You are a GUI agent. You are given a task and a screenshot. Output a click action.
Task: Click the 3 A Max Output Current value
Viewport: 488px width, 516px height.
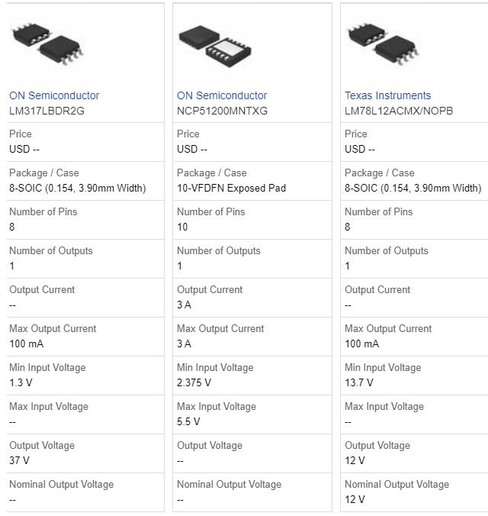click(x=184, y=343)
